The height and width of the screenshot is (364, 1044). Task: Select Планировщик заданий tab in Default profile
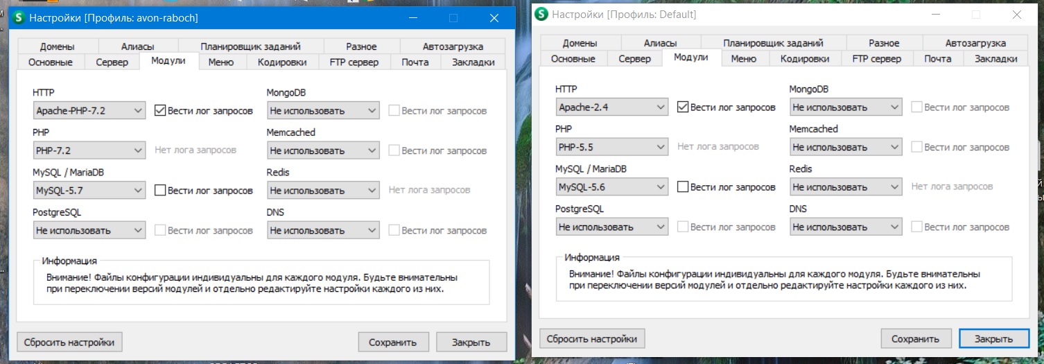(x=773, y=43)
